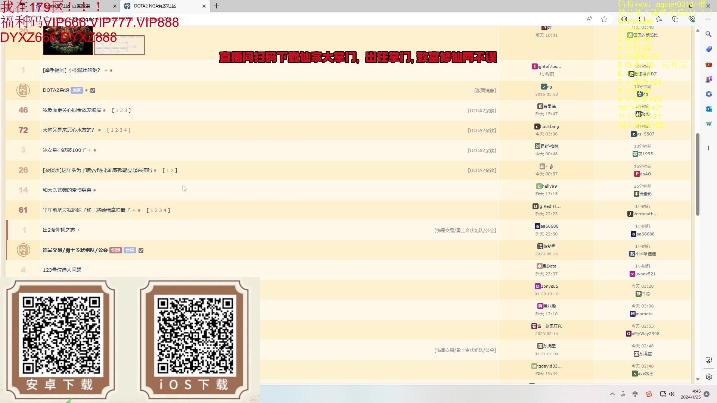Open the sidebar Search magnifier icon

click(x=708, y=34)
